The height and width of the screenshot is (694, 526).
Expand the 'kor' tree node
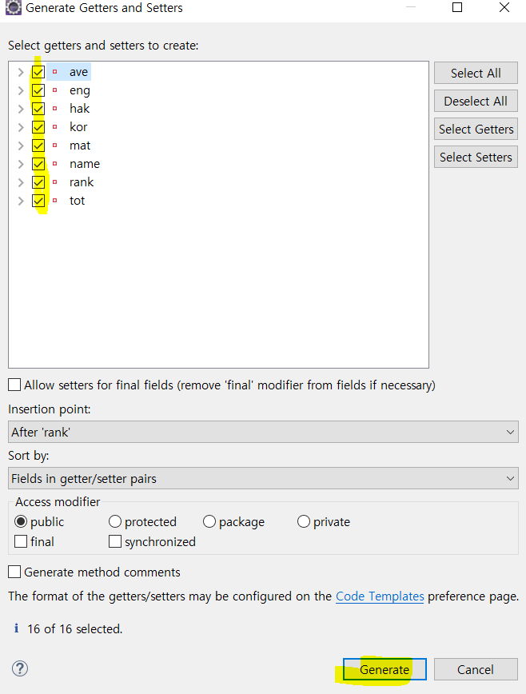coord(20,127)
